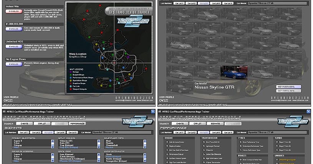Open CAR LOT tab in the Bodykits window
The width and height of the screenshot is (313, 164).
[42, 123]
